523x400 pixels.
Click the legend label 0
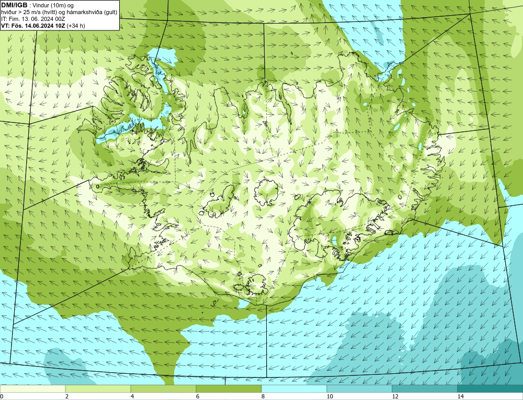[2, 396]
